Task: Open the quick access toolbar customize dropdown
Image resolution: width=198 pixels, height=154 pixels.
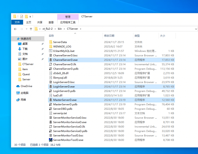Action: coord(30,17)
